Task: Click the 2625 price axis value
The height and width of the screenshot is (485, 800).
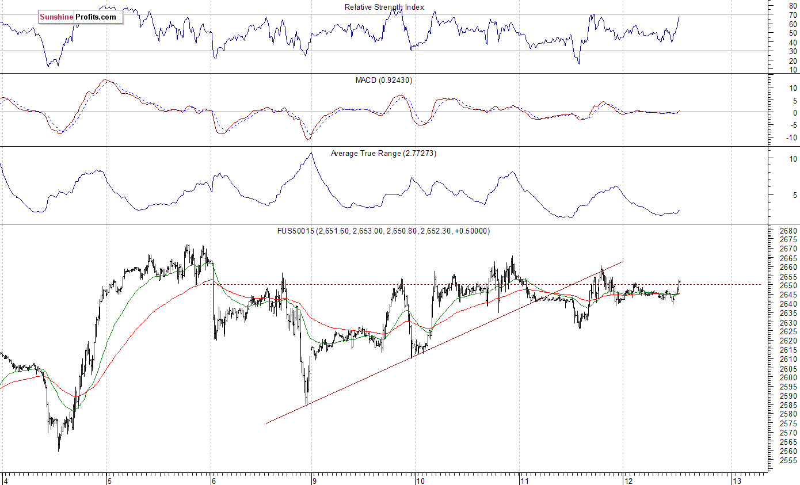Action: coord(788,331)
